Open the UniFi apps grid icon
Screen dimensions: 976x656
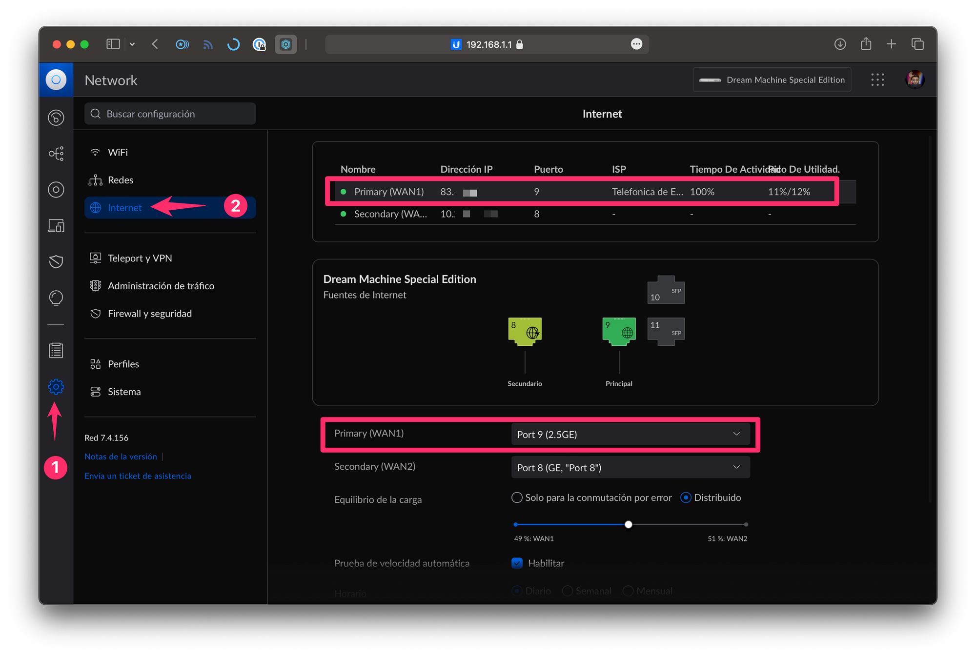pyautogui.click(x=877, y=80)
